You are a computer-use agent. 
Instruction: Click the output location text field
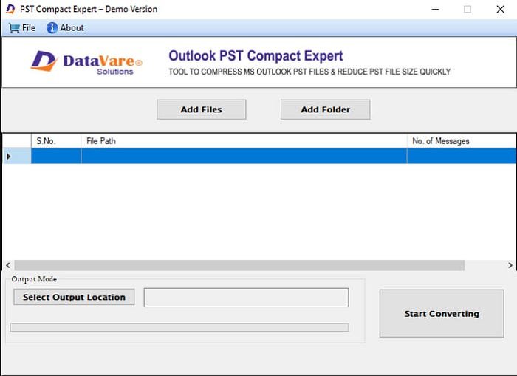pos(246,297)
